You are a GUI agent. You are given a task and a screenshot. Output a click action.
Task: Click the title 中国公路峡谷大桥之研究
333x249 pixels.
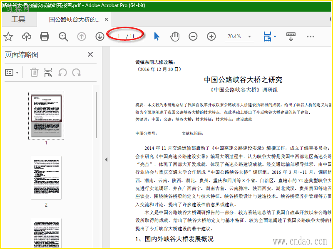click(243, 80)
